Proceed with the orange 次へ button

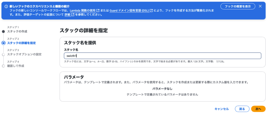(x=258, y=109)
